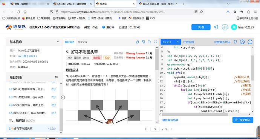Open the linan02127 user avatar
Viewport: 260px width, 139px height.
tap(234, 27)
